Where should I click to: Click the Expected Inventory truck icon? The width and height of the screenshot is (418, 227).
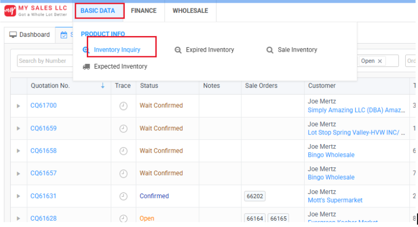pos(86,66)
